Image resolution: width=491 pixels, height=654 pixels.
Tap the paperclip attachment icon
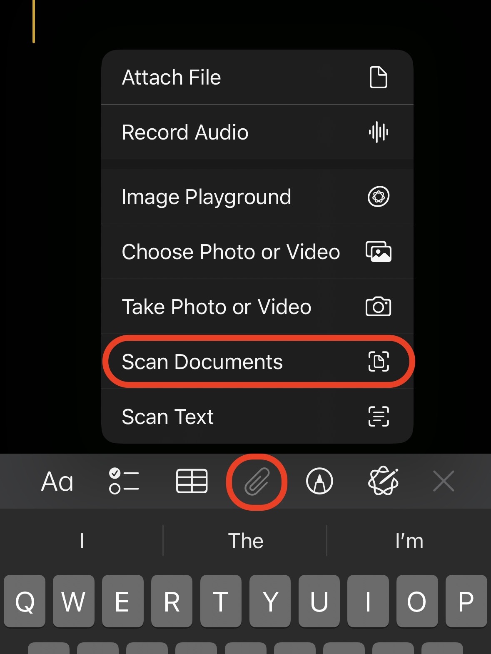[257, 482]
